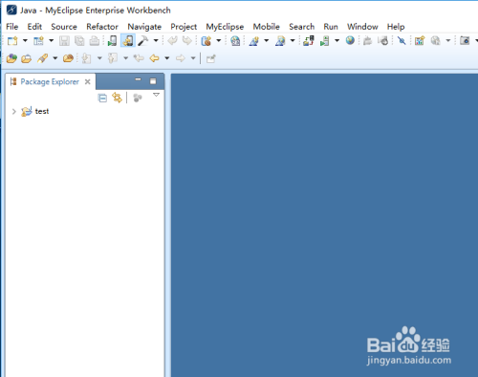Click the open folder with document icon
This screenshot has width=478, height=377.
click(x=27, y=58)
